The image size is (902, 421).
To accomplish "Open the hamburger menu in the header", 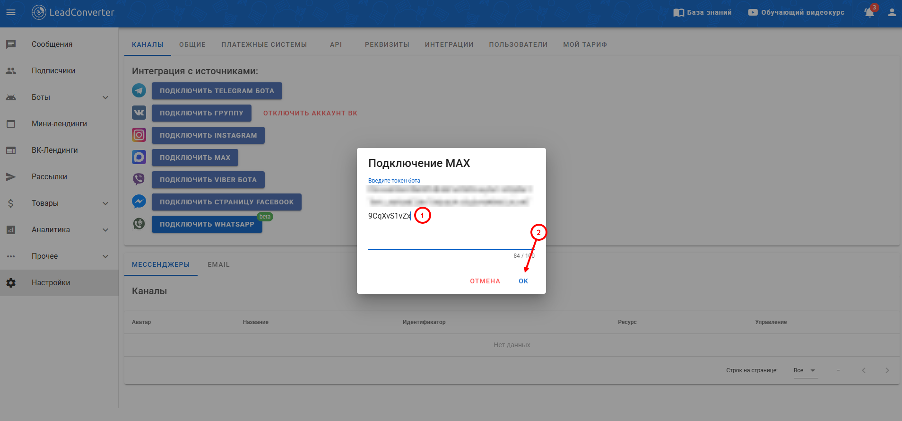I will pos(11,12).
